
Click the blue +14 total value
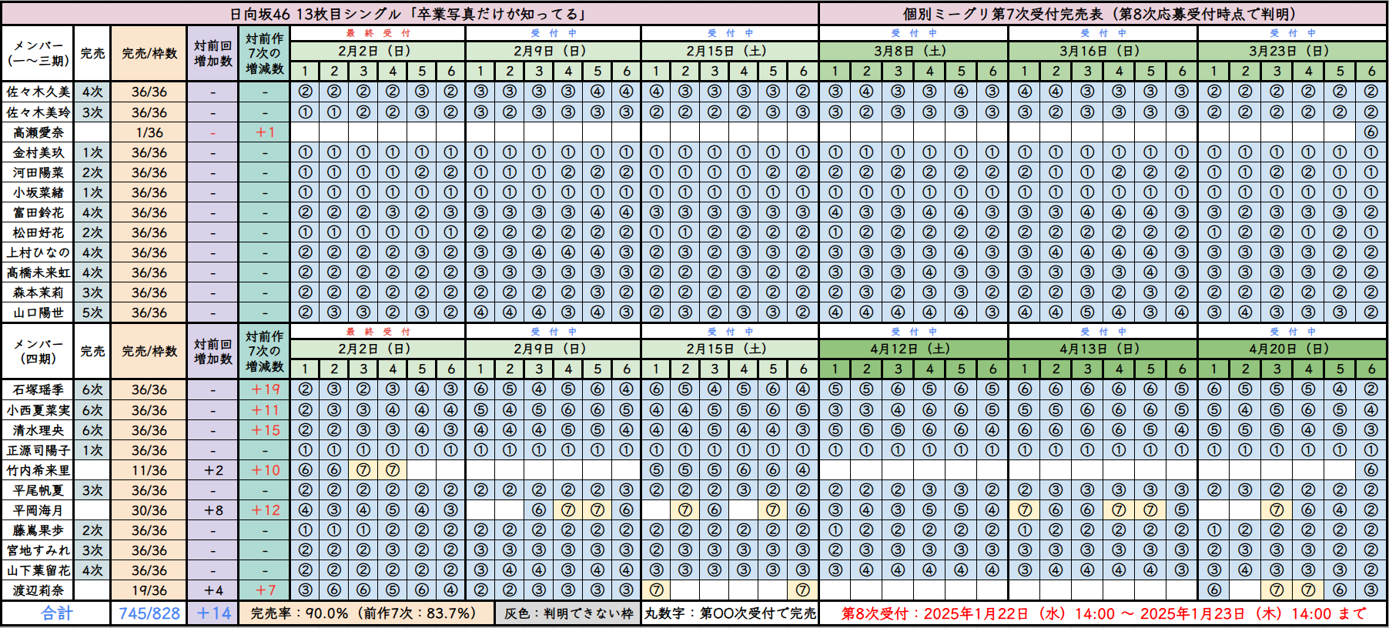213,613
